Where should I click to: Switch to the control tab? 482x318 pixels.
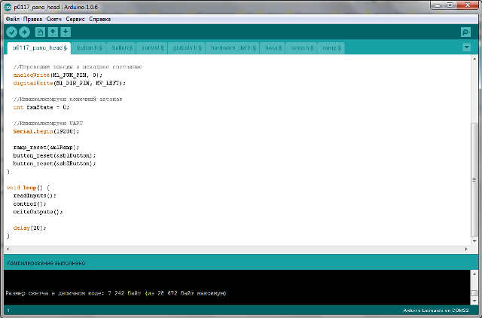(x=155, y=47)
